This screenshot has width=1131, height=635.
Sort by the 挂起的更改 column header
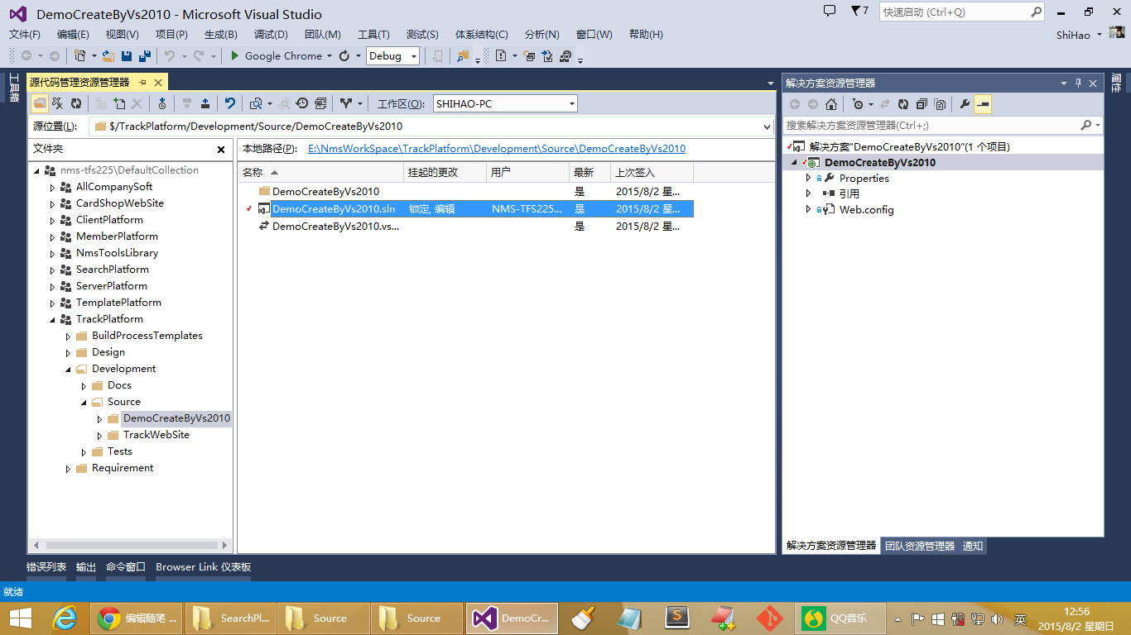(x=445, y=172)
